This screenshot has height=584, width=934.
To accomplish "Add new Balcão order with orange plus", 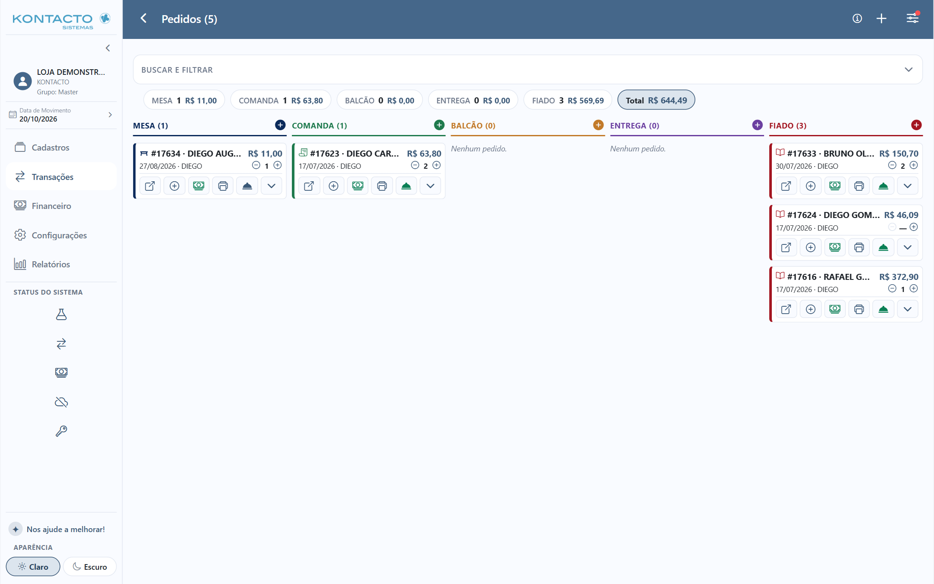I will pyautogui.click(x=598, y=125).
